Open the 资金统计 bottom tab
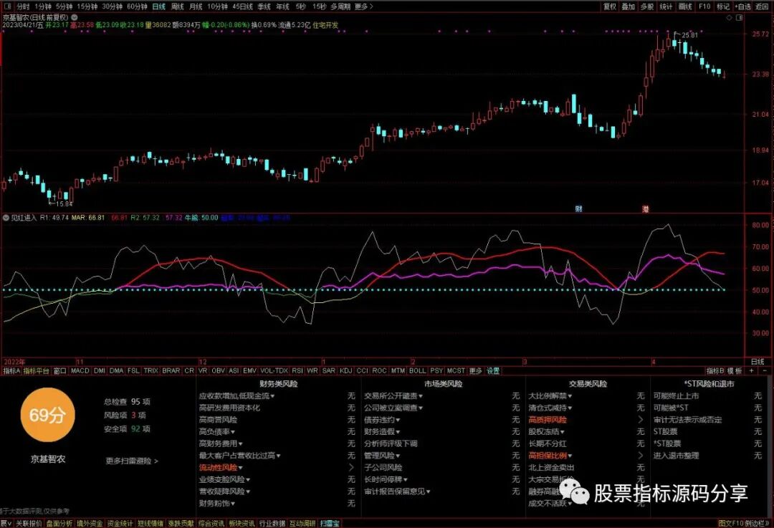Viewport: 774px width, 528px height. 120,523
